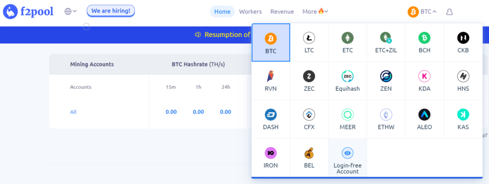Click the announcement speaker icon
Screen dimensions: 489x184
click(198, 35)
